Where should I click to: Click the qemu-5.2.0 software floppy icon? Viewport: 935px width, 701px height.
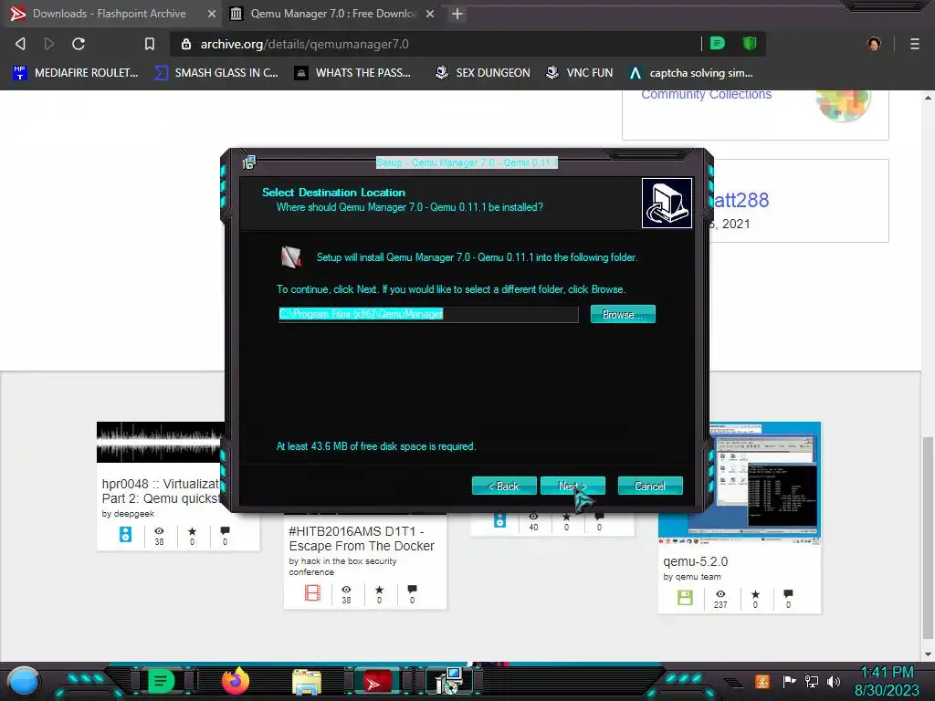tap(685, 597)
